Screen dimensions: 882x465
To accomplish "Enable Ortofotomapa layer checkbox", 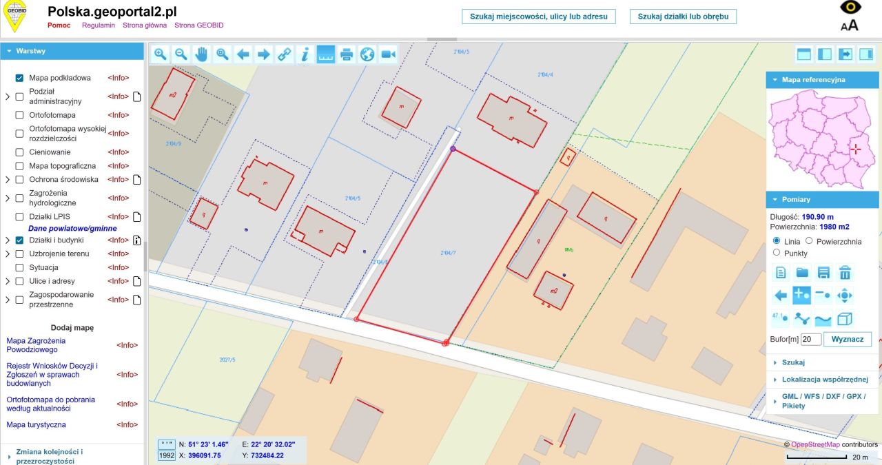I will tap(19, 115).
